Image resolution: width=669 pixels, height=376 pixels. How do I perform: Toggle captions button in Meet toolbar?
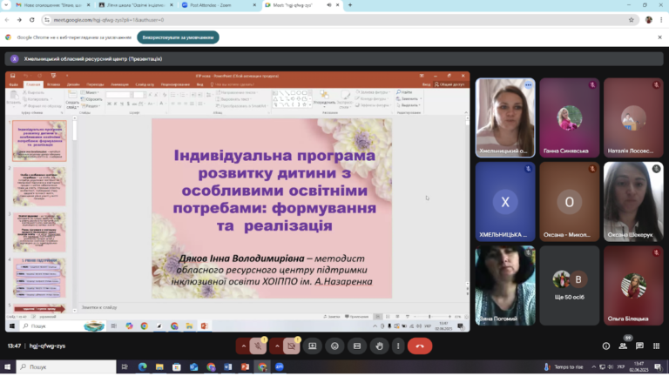pos(357,346)
